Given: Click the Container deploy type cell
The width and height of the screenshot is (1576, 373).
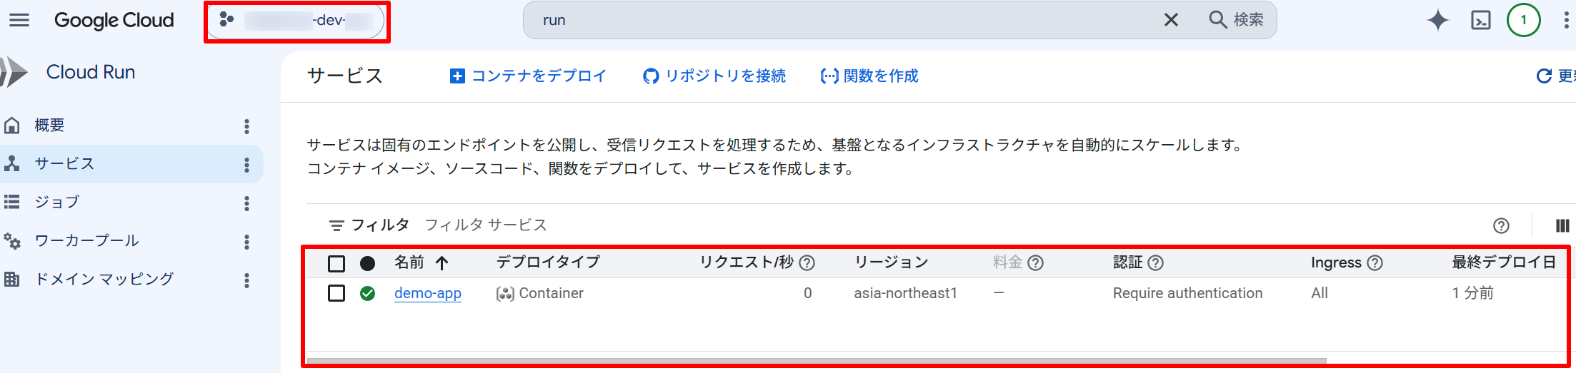Looking at the screenshot, I should coord(540,293).
